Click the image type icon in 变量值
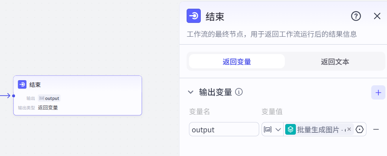 (267, 129)
